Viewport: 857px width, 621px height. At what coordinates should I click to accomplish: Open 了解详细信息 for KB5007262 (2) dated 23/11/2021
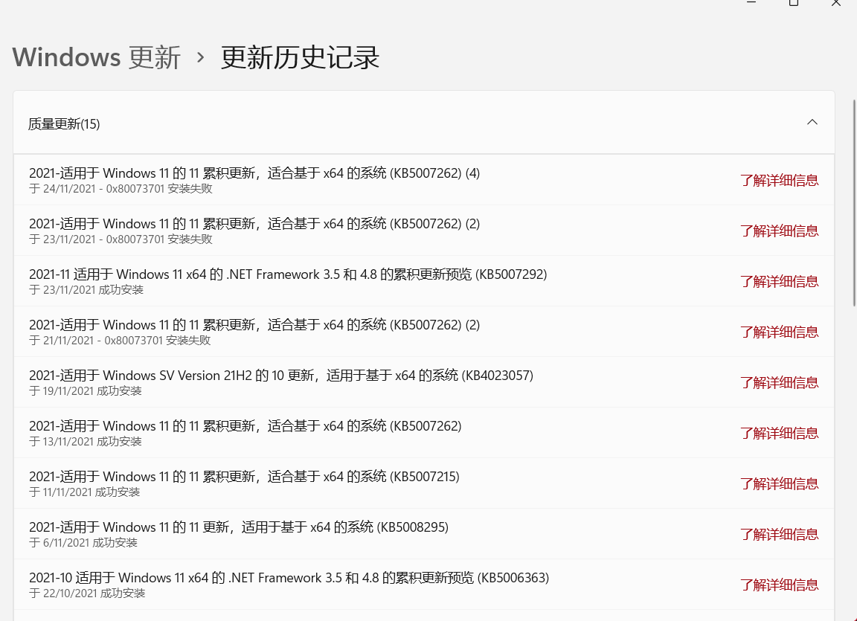point(780,231)
